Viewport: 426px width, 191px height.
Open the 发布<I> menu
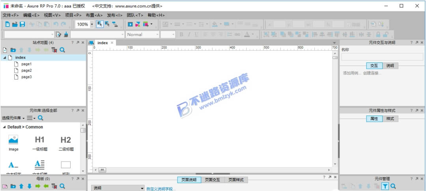[115, 15]
